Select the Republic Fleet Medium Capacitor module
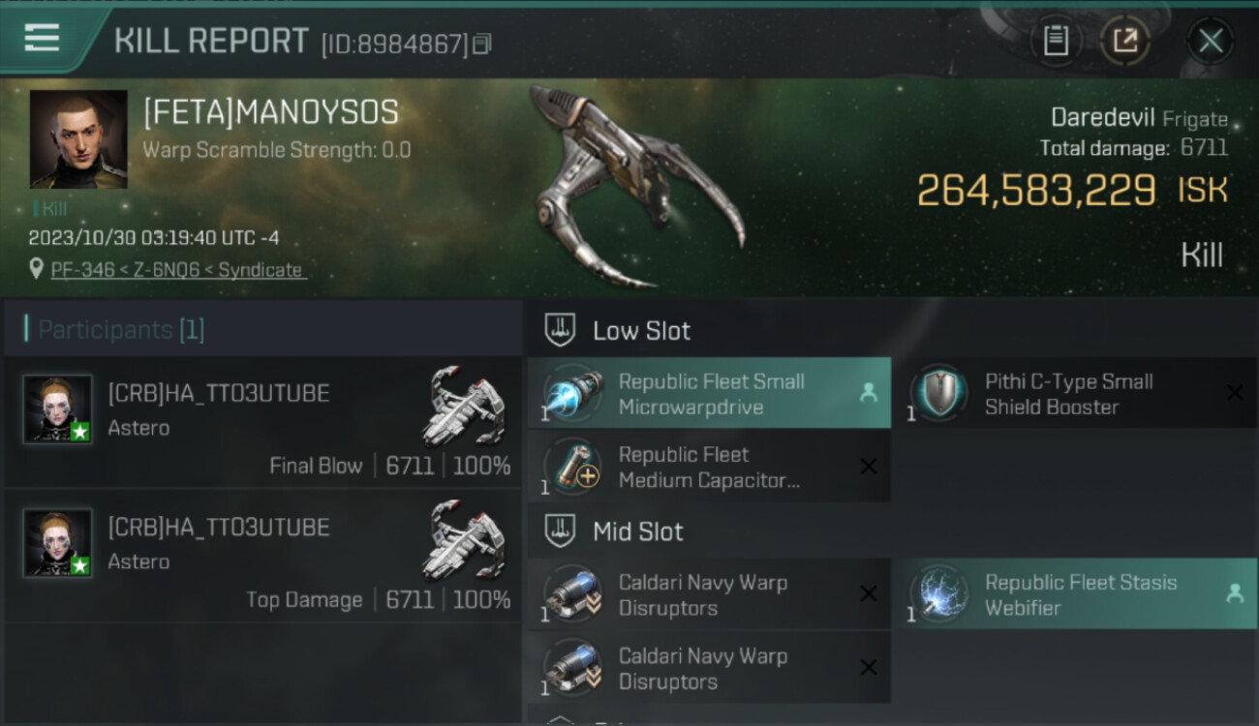Screen dimensions: 1259x726 pyautogui.click(x=709, y=467)
